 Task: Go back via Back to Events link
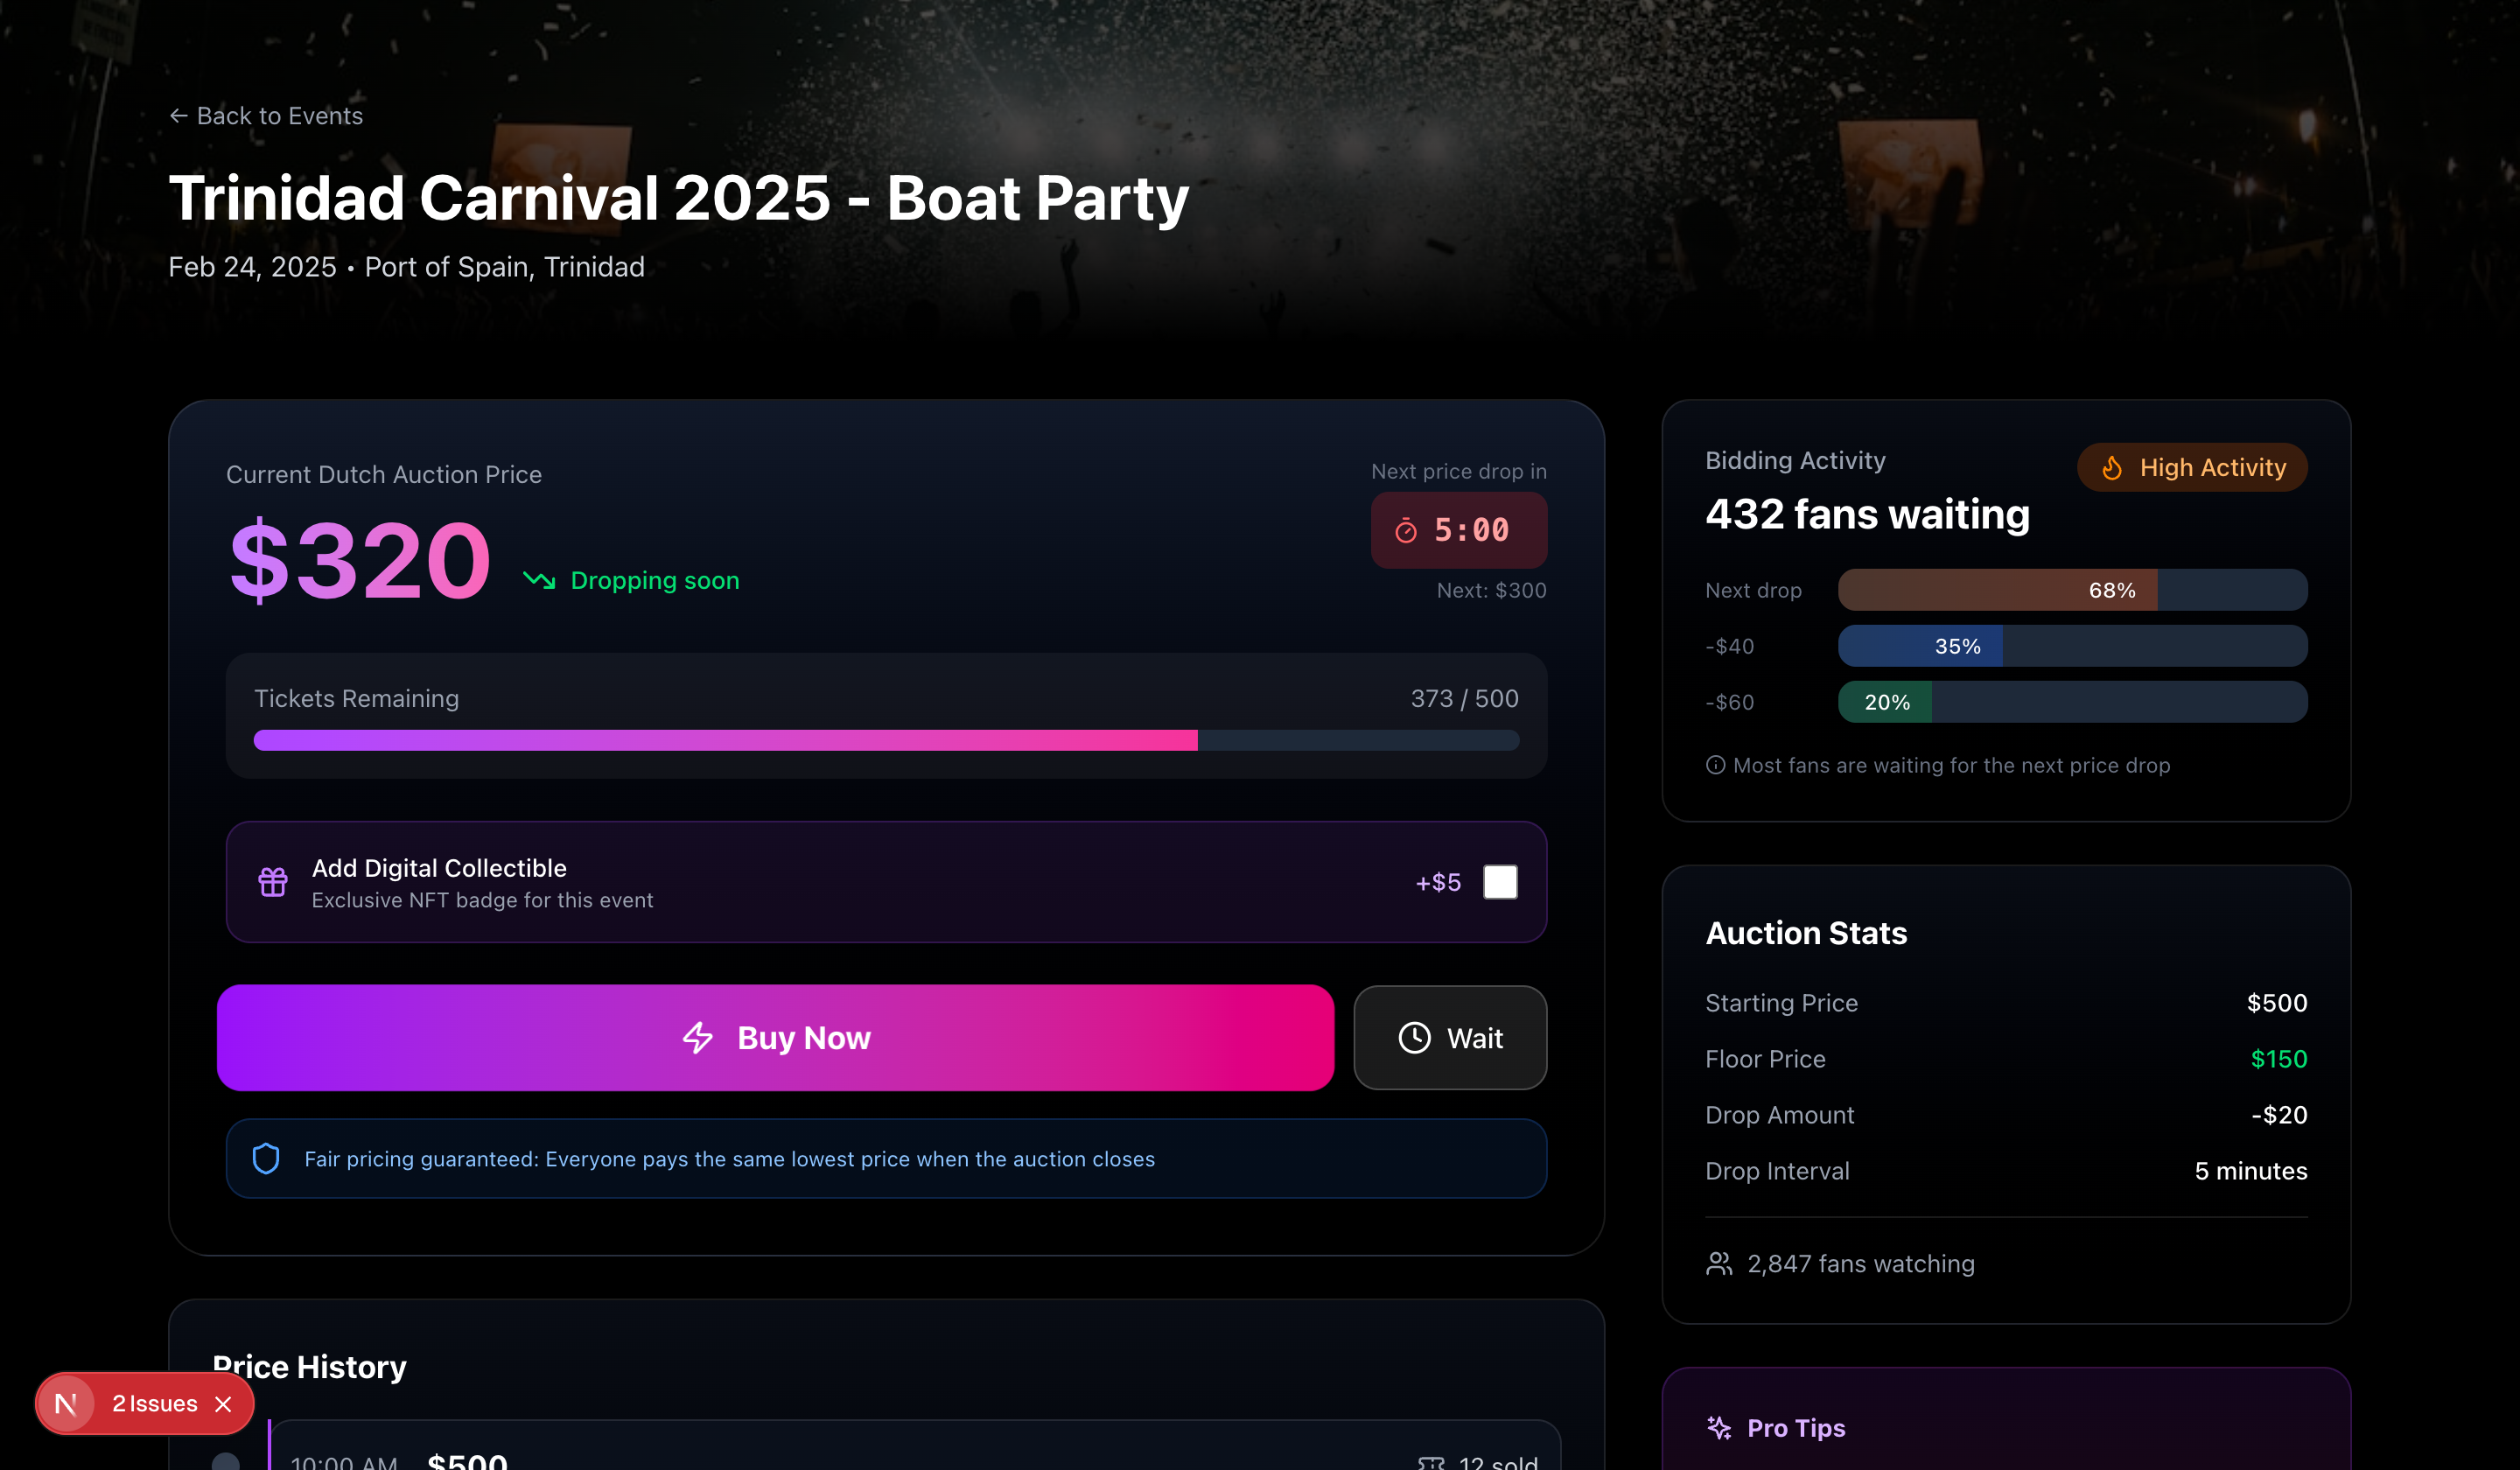tap(266, 116)
